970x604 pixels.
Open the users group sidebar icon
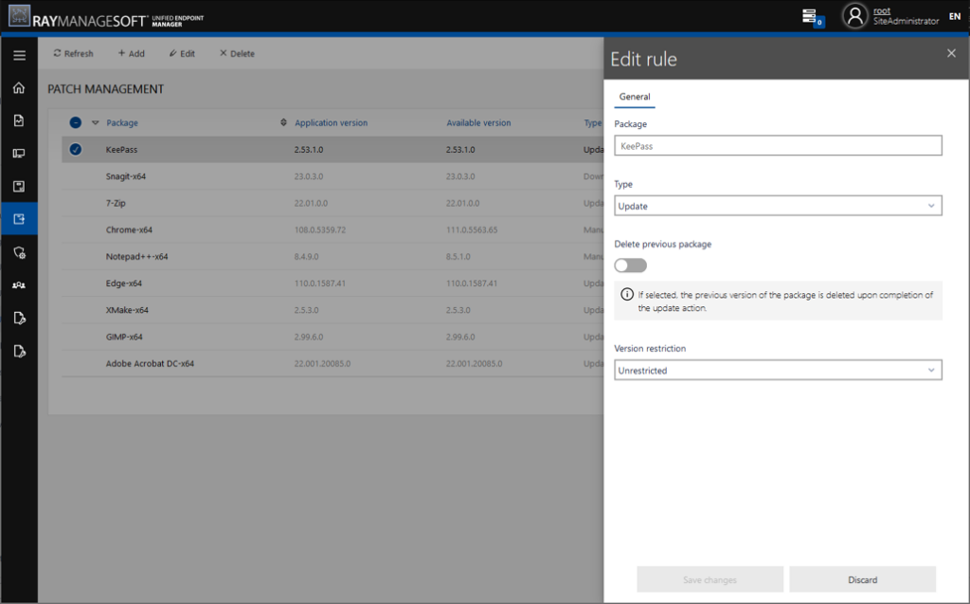point(19,285)
